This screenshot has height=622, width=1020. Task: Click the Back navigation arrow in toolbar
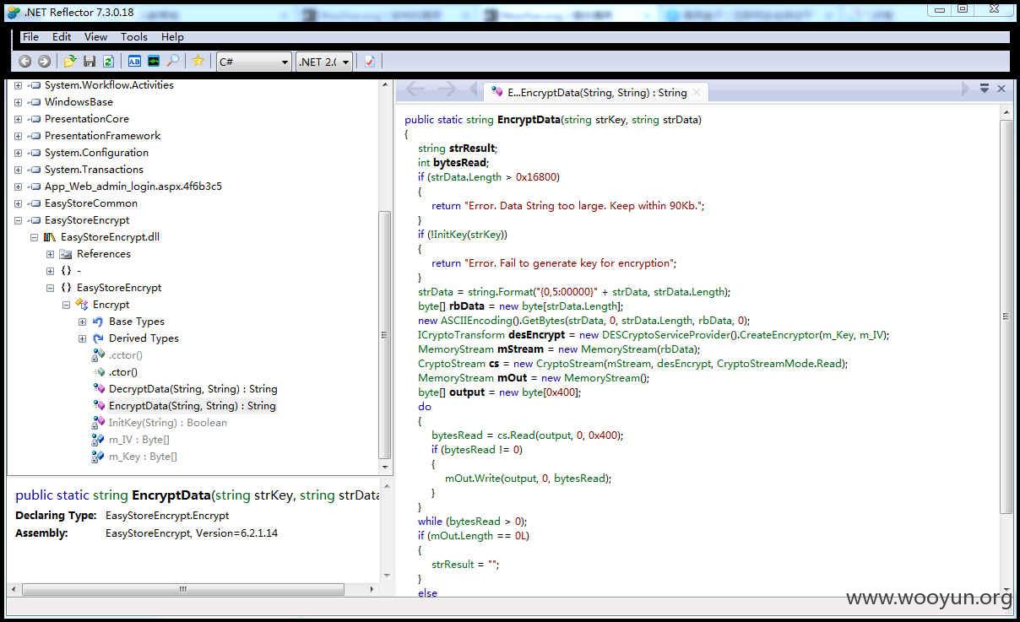[x=24, y=61]
